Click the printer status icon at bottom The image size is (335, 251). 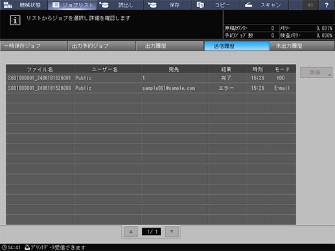(x=27, y=247)
